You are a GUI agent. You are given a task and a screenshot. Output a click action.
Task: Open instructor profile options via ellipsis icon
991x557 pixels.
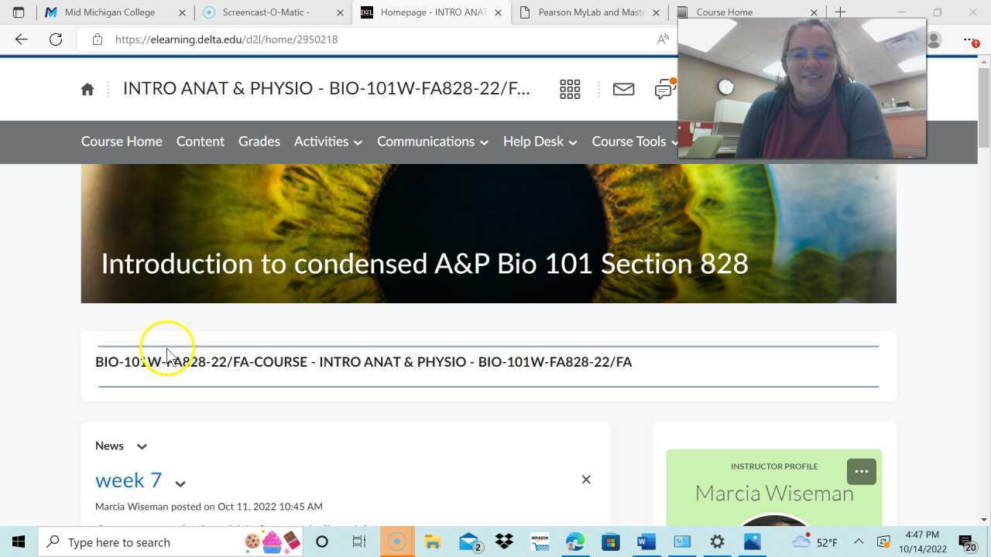861,471
